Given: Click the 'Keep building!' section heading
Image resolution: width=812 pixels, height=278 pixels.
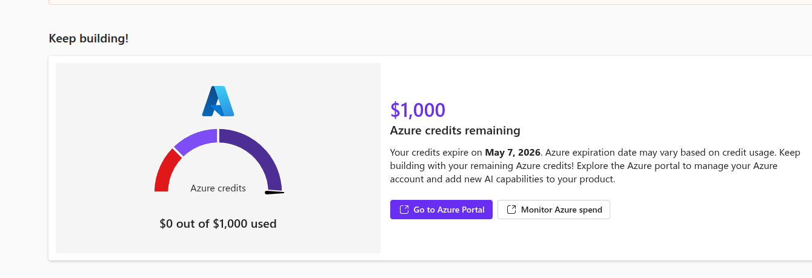Looking at the screenshot, I should (88, 38).
